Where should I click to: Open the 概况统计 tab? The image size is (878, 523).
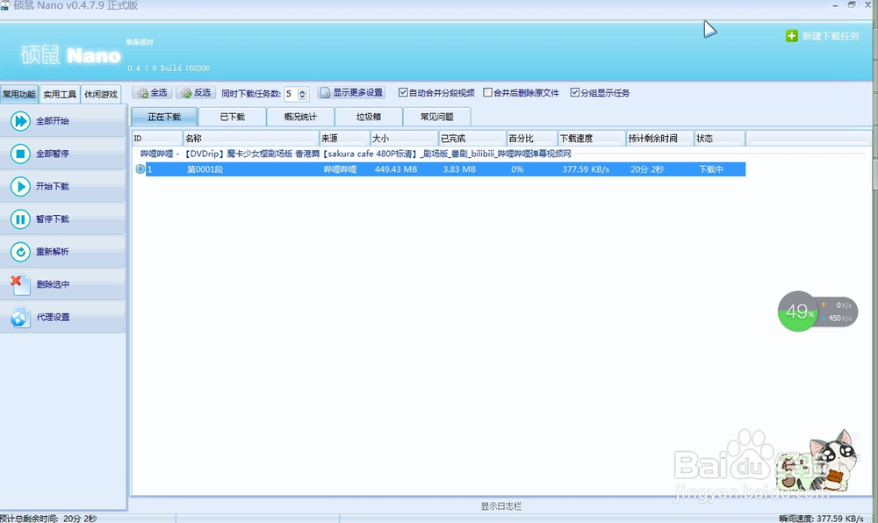(x=300, y=117)
